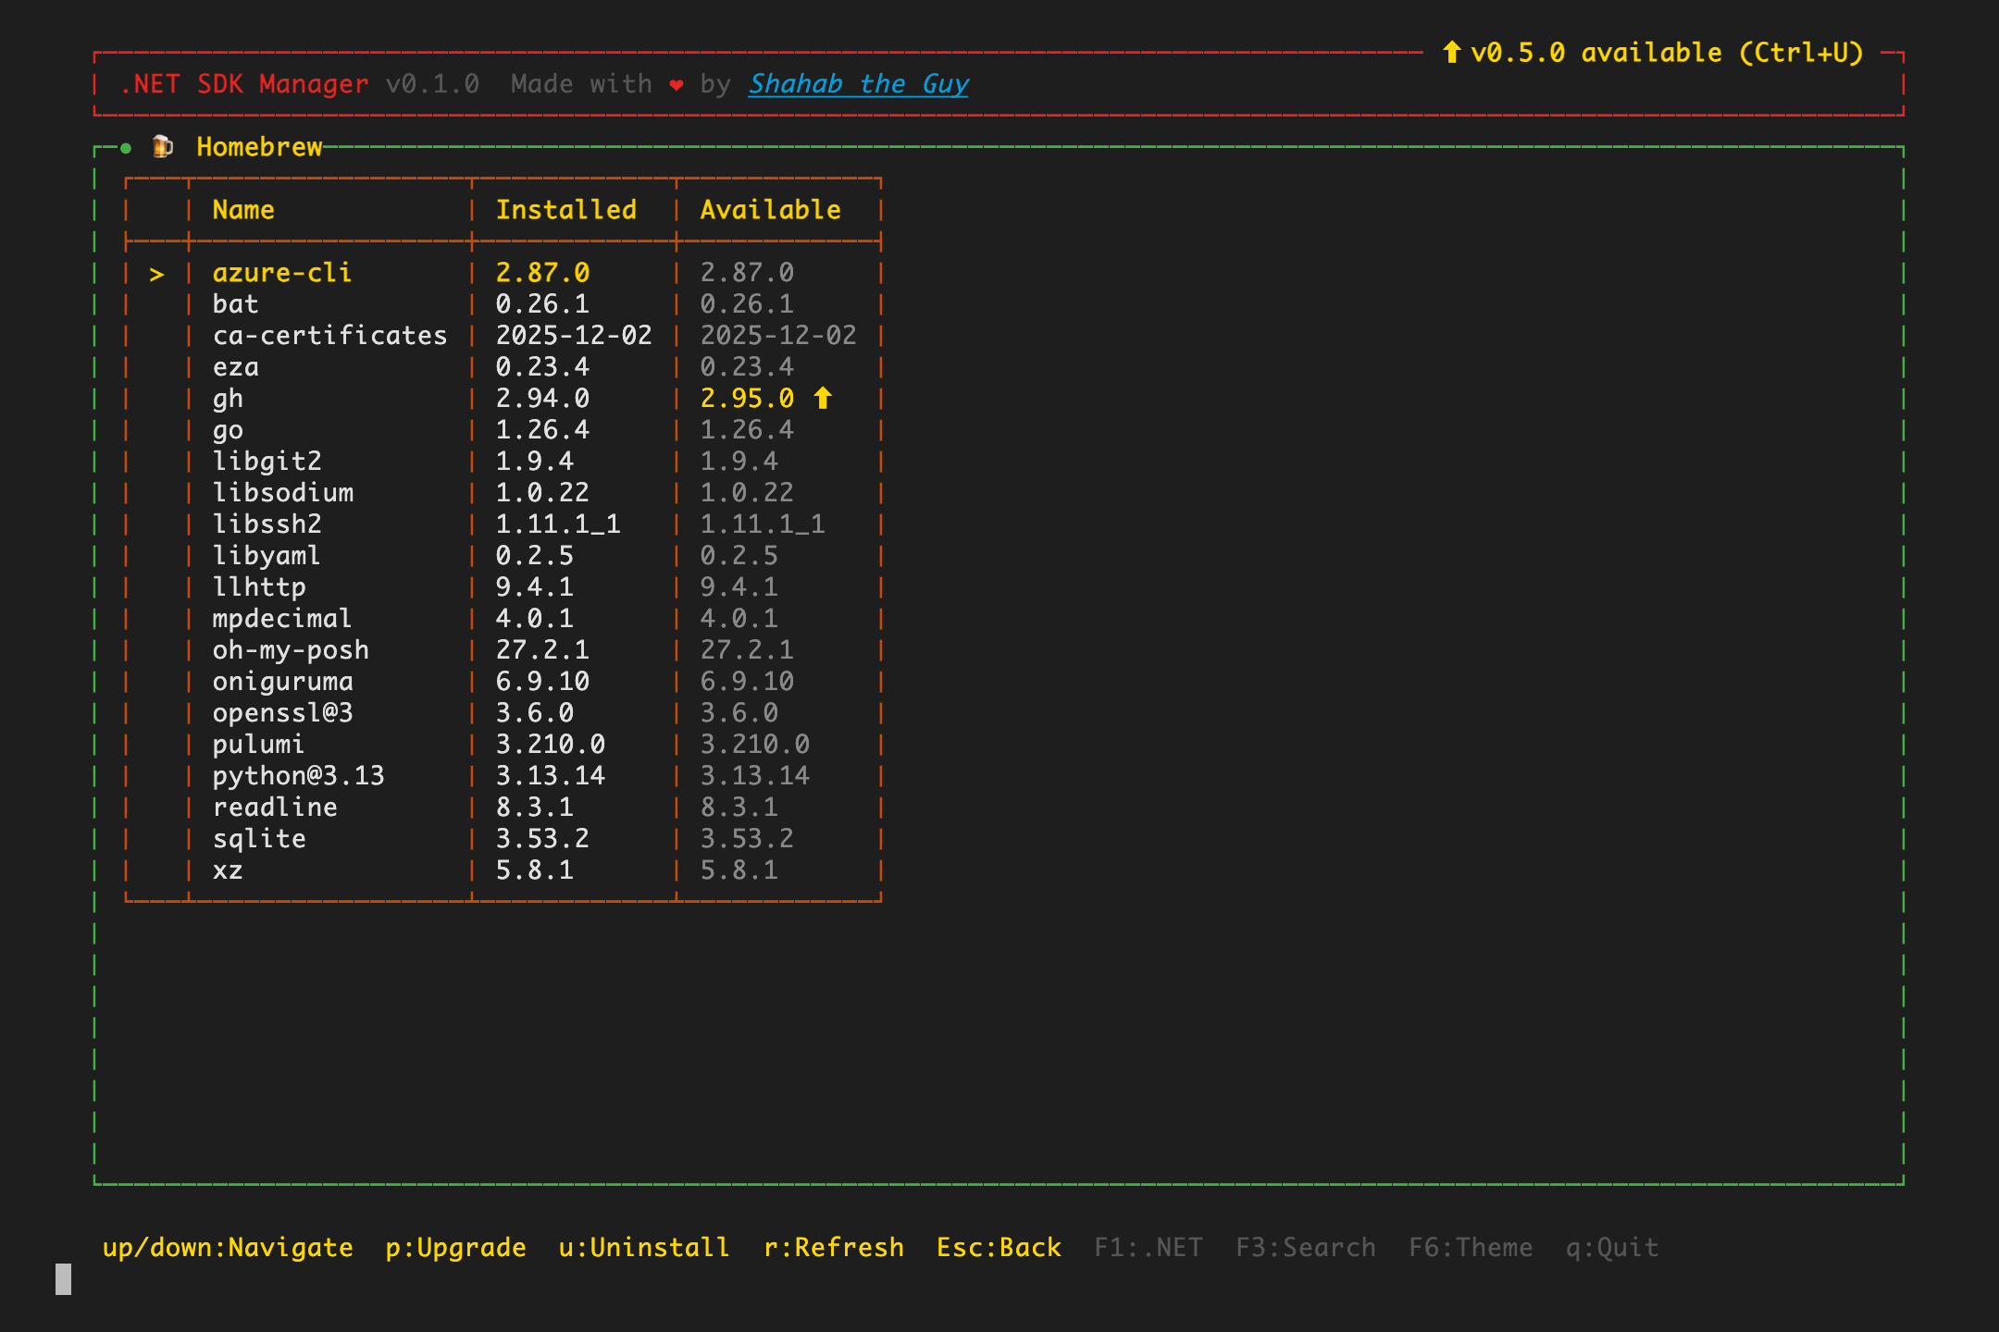Click the update arrow beside v0.5.0 available
Screen dimensions: 1999x1332
(1452, 53)
